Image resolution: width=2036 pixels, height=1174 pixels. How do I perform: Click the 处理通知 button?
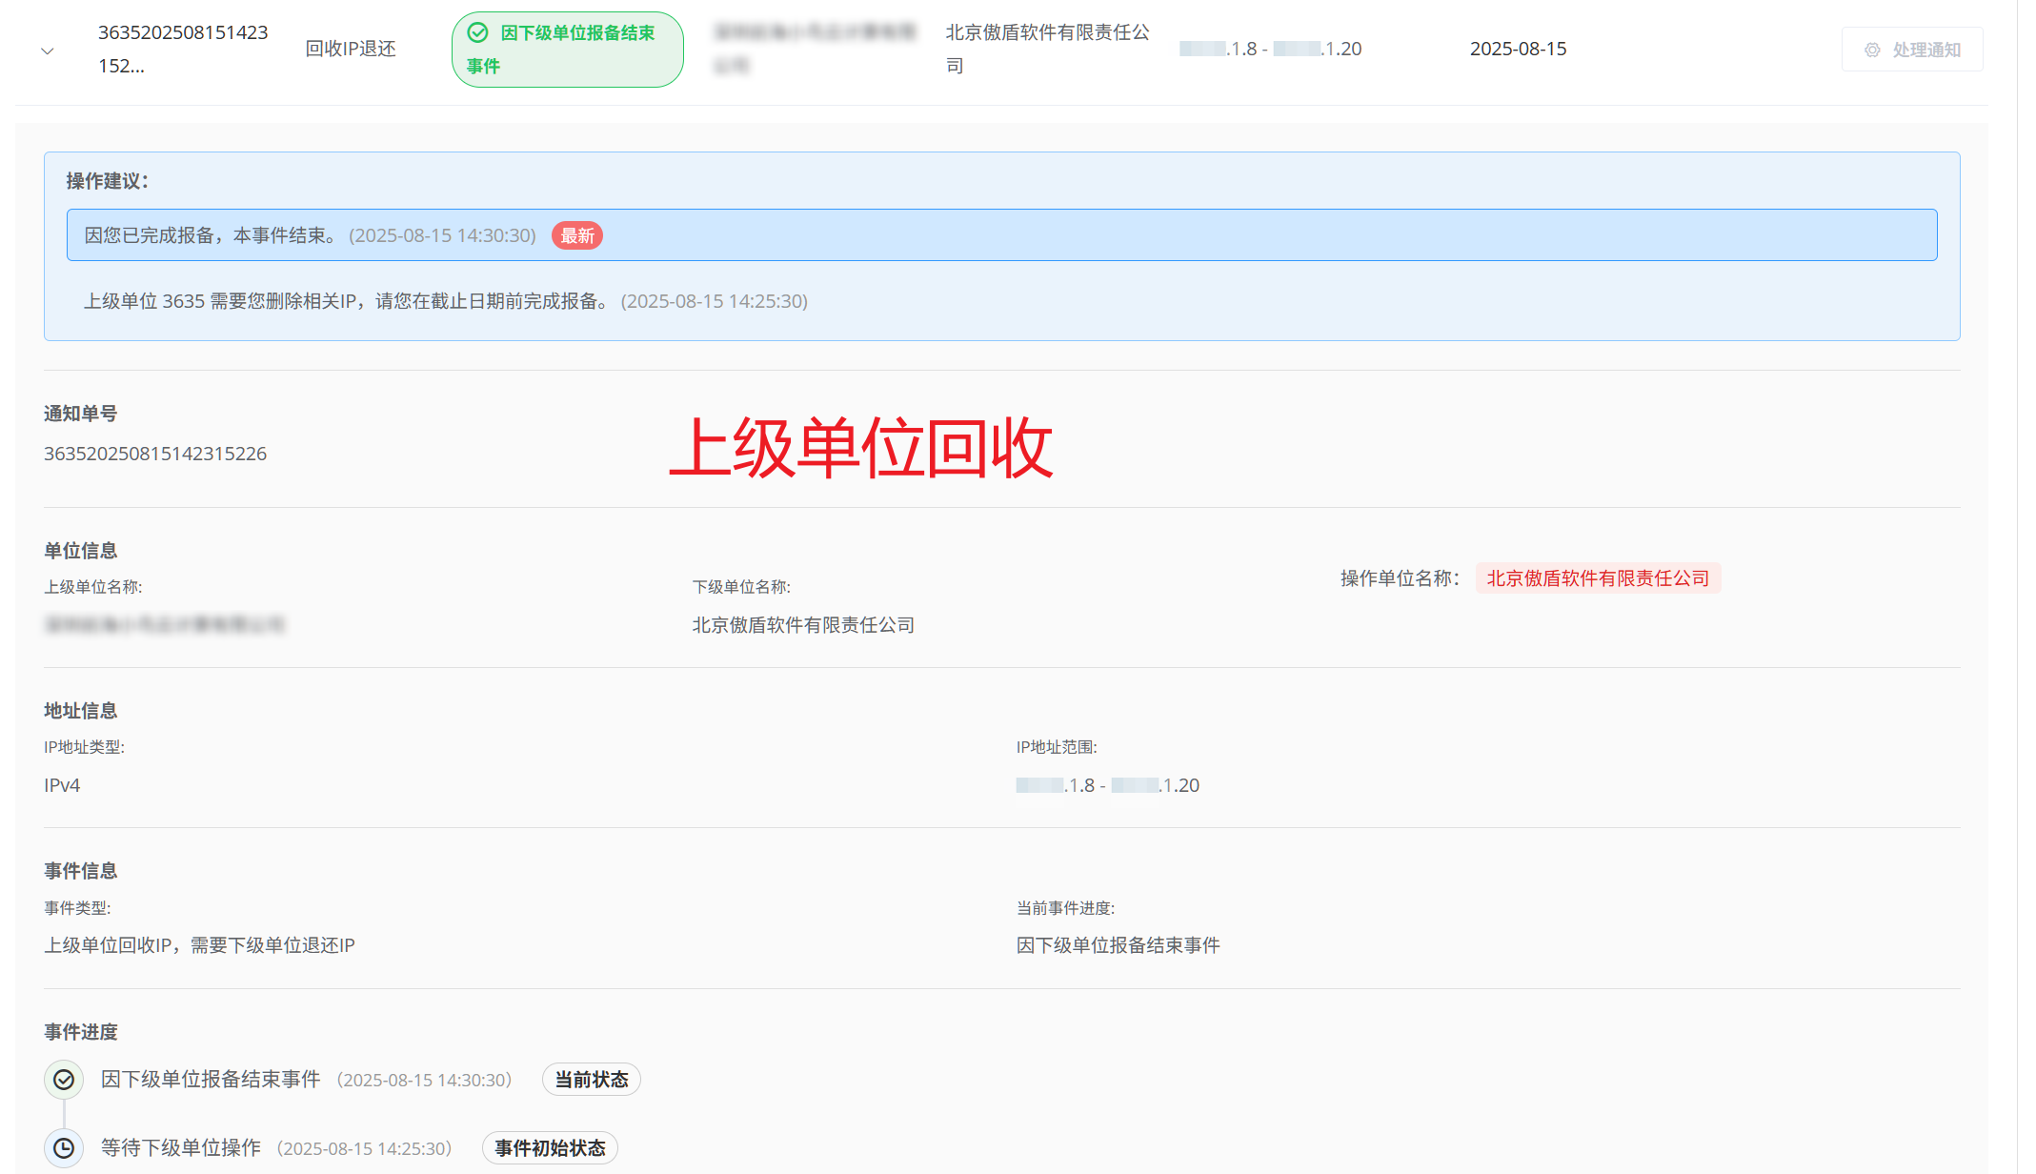(1912, 50)
